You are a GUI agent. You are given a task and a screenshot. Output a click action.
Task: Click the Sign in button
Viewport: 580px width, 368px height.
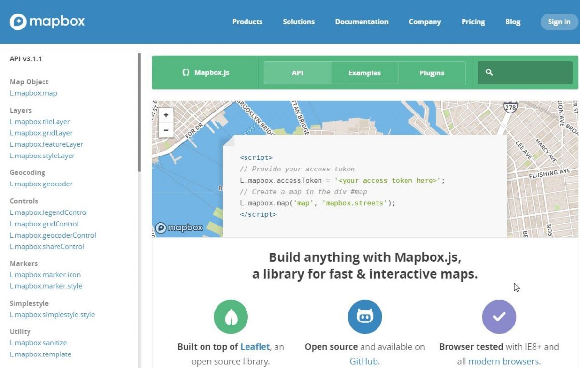tap(559, 22)
